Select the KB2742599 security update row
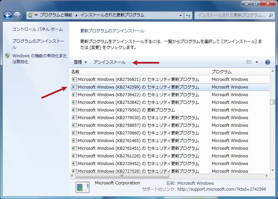278x199 pixels. click(170, 87)
